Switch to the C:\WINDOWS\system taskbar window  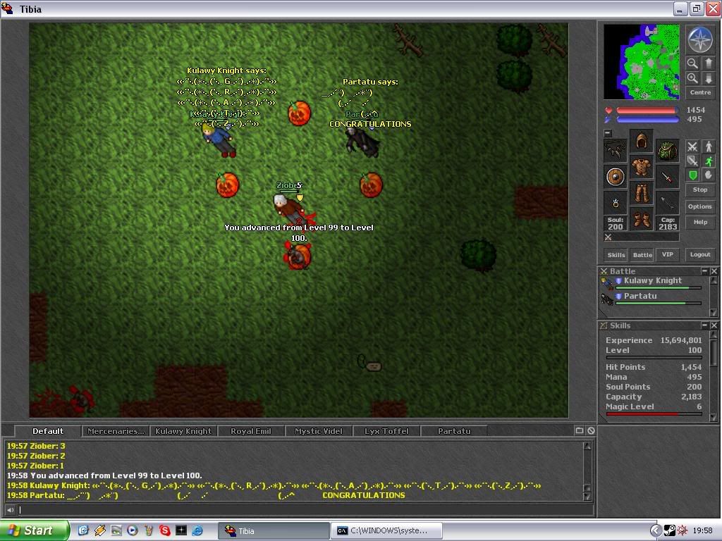[386, 531]
